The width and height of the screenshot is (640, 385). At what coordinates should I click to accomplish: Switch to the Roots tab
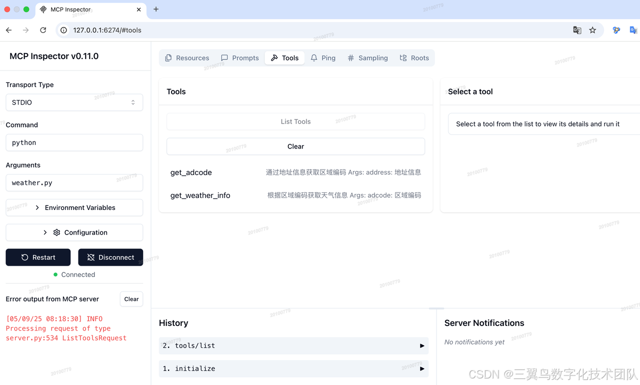pyautogui.click(x=414, y=57)
